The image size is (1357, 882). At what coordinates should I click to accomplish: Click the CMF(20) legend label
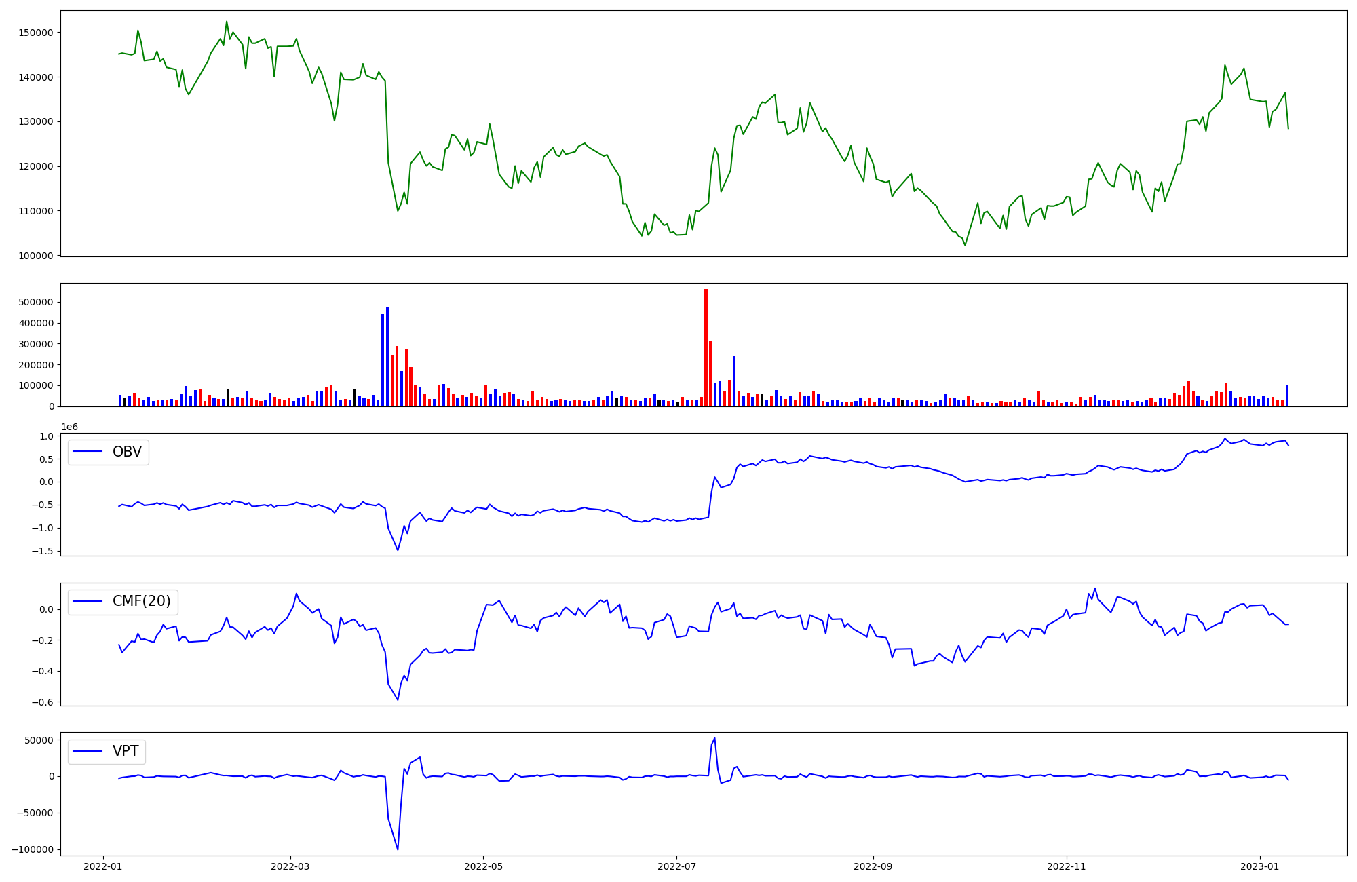click(x=141, y=601)
